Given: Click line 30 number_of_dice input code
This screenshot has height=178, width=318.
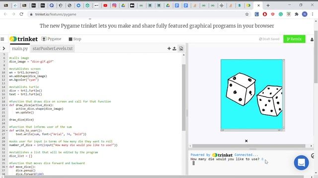Looking at the screenshot, I should pyautogui.click(x=63, y=145).
